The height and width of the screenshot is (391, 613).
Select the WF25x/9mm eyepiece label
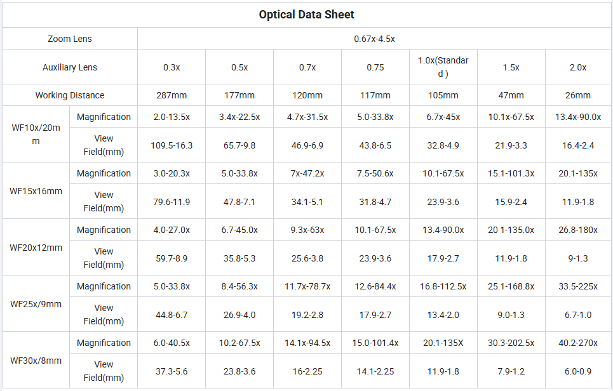tap(36, 304)
